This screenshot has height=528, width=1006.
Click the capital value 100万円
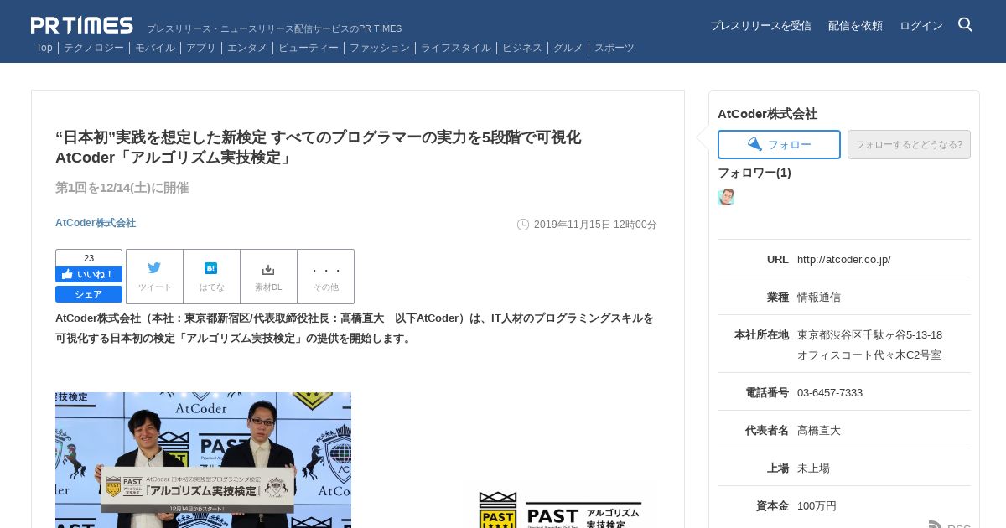pyautogui.click(x=817, y=505)
